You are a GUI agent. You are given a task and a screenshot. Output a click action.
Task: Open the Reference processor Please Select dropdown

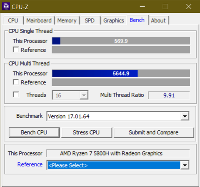(x=118, y=165)
